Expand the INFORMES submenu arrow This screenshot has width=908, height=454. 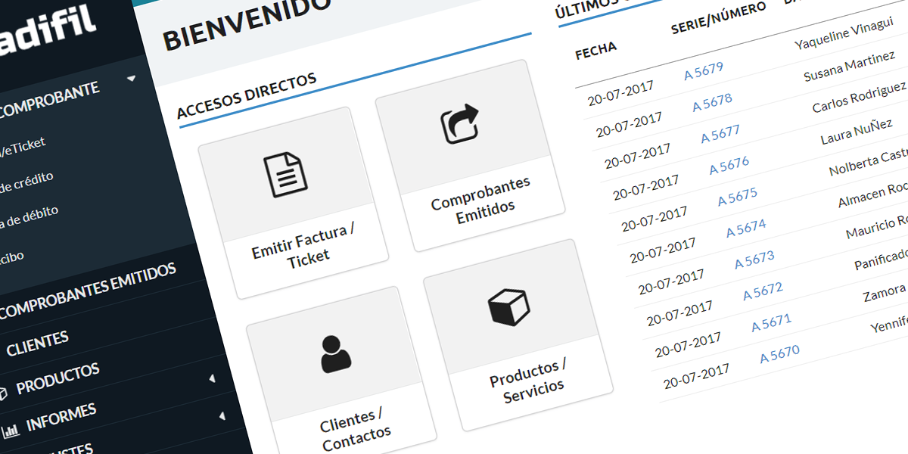(x=222, y=415)
